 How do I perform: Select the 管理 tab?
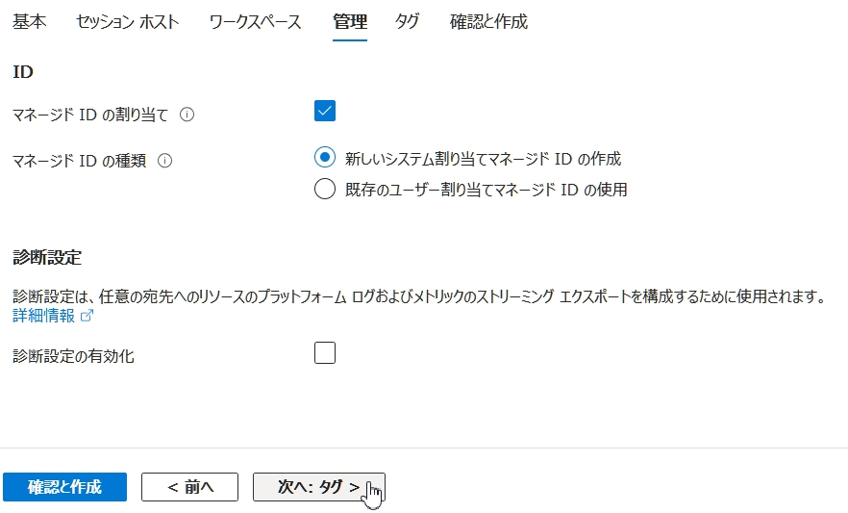[x=350, y=21]
